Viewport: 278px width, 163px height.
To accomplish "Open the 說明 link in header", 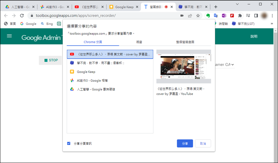I will coord(254,36).
